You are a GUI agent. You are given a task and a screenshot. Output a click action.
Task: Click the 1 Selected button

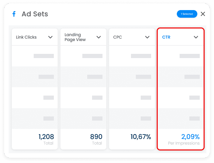pos(187,14)
